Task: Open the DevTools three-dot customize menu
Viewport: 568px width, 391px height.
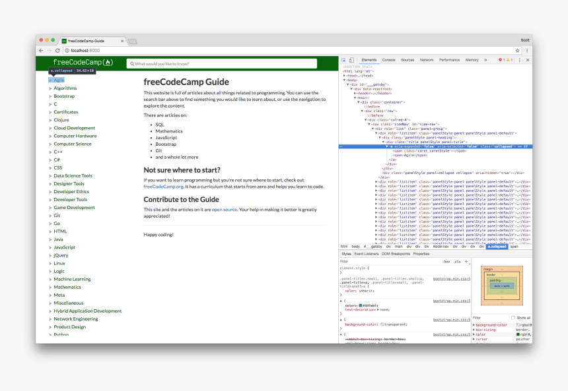Action: click(x=519, y=60)
